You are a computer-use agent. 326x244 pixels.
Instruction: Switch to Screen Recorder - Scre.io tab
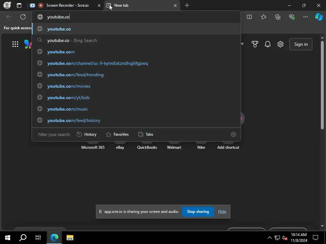[66, 5]
